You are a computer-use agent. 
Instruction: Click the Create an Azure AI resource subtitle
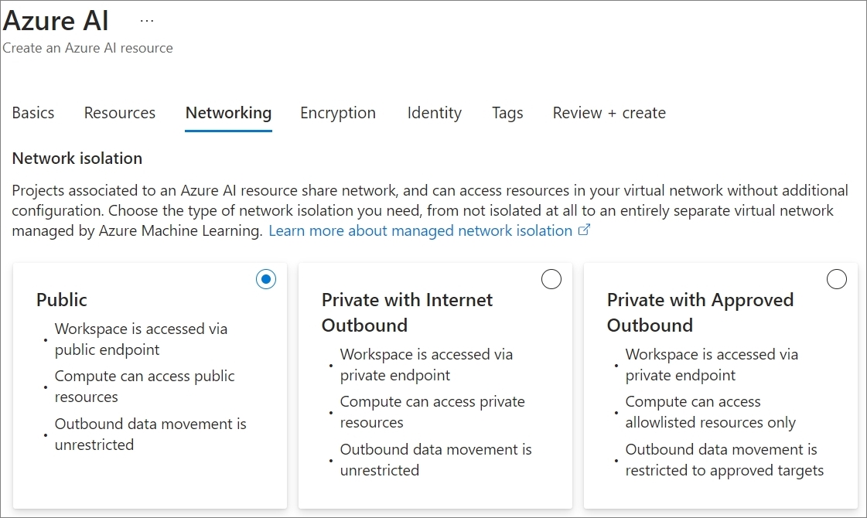click(87, 48)
